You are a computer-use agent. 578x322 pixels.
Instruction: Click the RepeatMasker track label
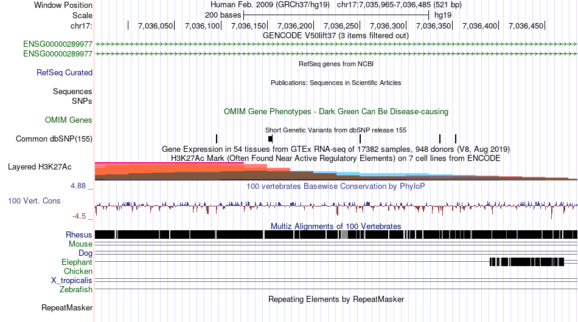pos(67,307)
